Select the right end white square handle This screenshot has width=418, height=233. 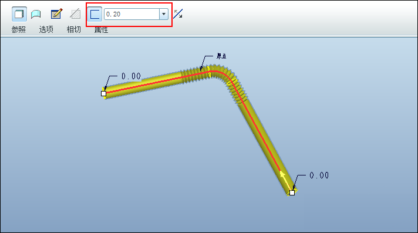pos(292,193)
